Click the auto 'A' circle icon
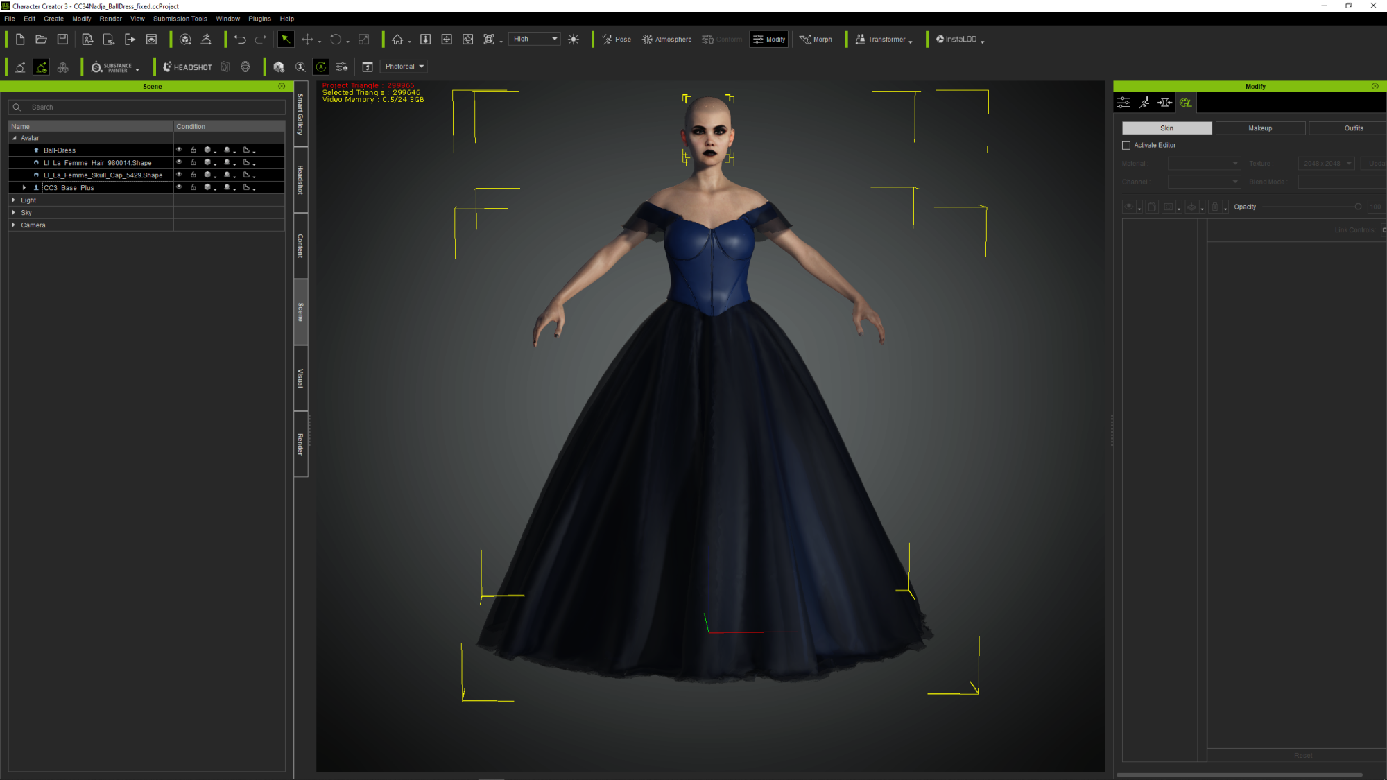This screenshot has width=1387, height=780. [x=321, y=67]
